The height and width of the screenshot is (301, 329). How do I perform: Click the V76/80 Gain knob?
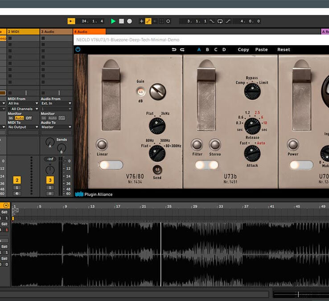tap(157, 92)
